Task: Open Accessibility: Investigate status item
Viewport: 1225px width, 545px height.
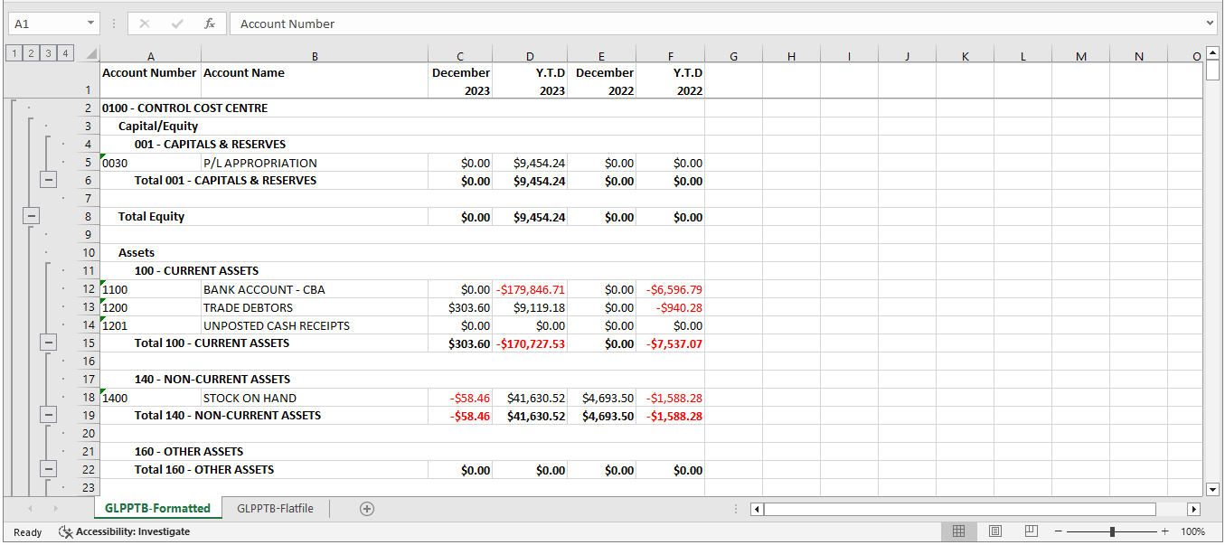Action: 124,532
